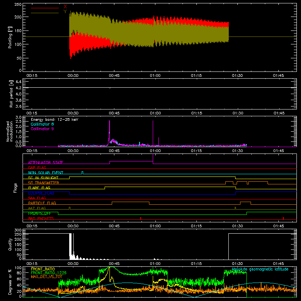This screenshot has width=301, height=301.
Task: Click the BAD_PACKETS label
Action: pos(41,218)
